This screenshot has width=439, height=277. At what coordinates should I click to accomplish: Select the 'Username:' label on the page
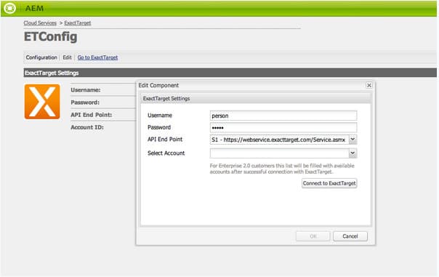click(x=86, y=90)
